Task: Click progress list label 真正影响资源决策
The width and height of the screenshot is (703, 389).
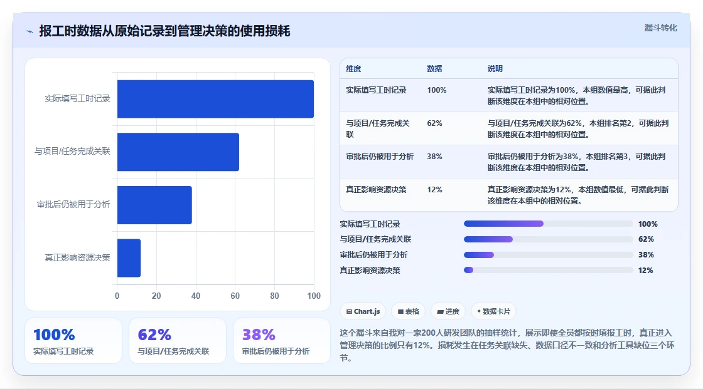Action: point(370,271)
